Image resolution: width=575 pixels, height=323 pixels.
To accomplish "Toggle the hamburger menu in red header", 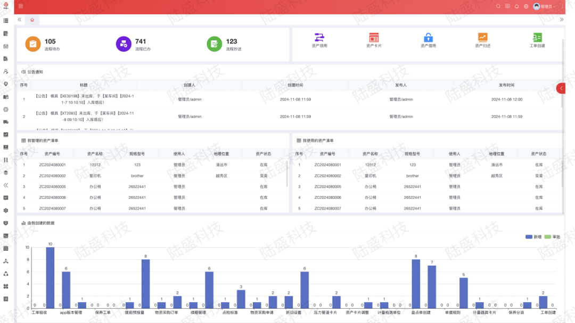I will pos(21,6).
